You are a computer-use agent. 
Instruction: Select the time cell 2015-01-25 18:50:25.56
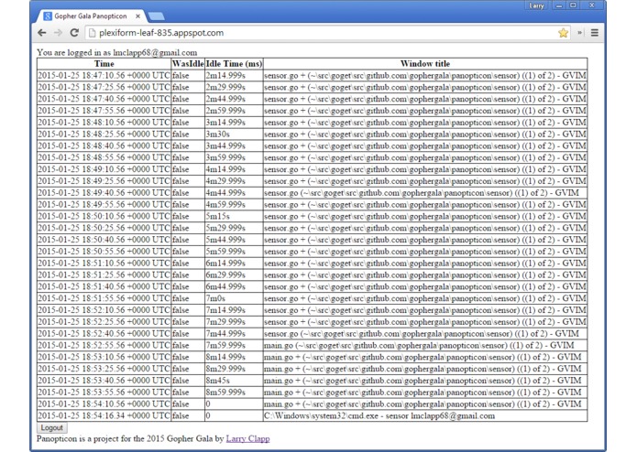tap(104, 228)
